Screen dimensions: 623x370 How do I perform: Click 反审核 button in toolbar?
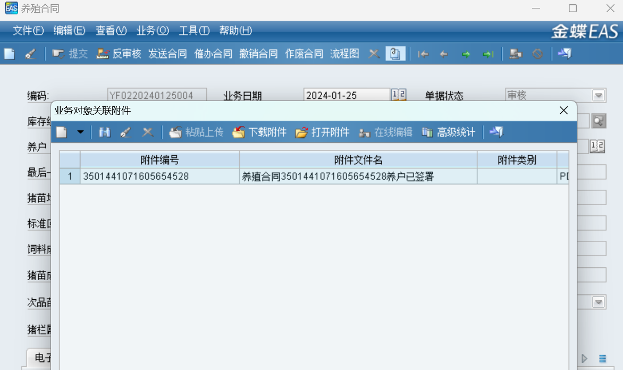point(119,54)
